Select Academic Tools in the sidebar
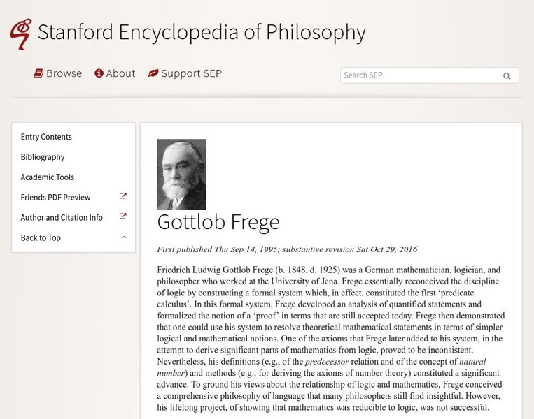 (48, 177)
